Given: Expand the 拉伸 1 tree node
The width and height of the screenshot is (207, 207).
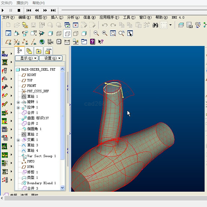Looking at the screenshot, I should coord(18,107).
